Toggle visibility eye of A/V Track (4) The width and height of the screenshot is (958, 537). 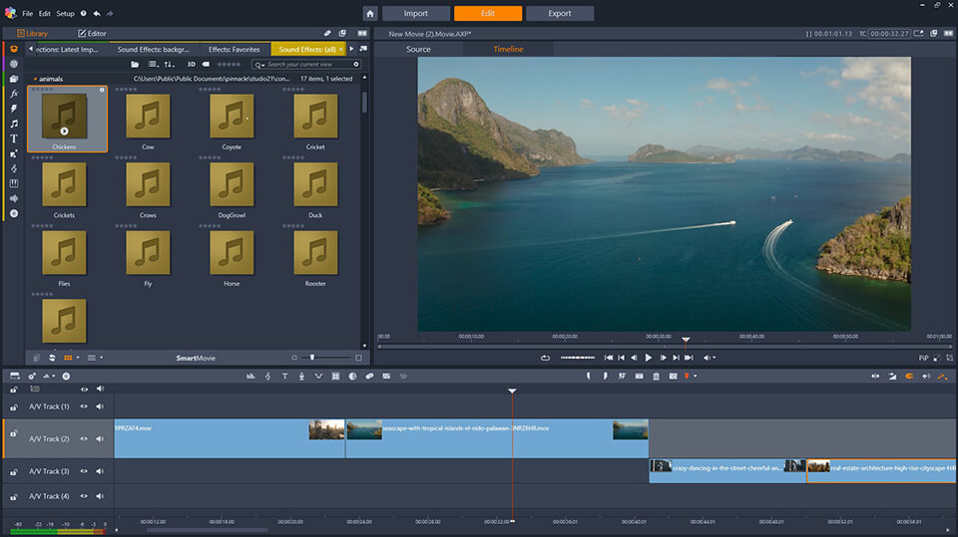tap(84, 496)
